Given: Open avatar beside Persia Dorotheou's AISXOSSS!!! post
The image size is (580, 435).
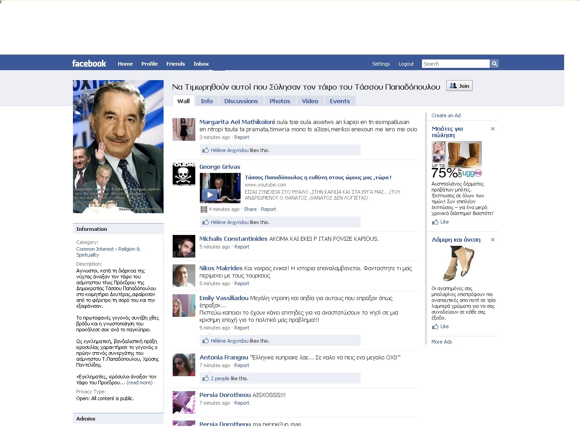Looking at the screenshot, I should (184, 402).
